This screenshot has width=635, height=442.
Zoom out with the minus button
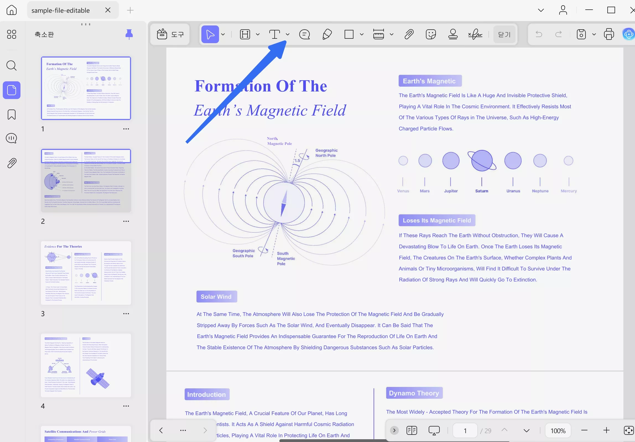[584, 430]
